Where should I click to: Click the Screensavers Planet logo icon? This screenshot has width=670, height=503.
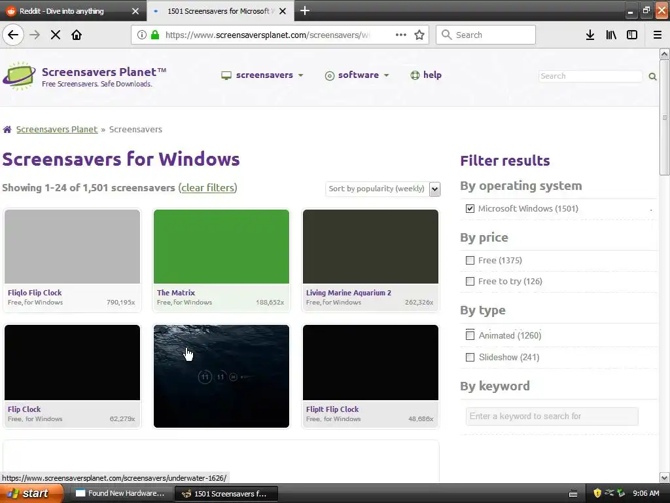point(19,76)
